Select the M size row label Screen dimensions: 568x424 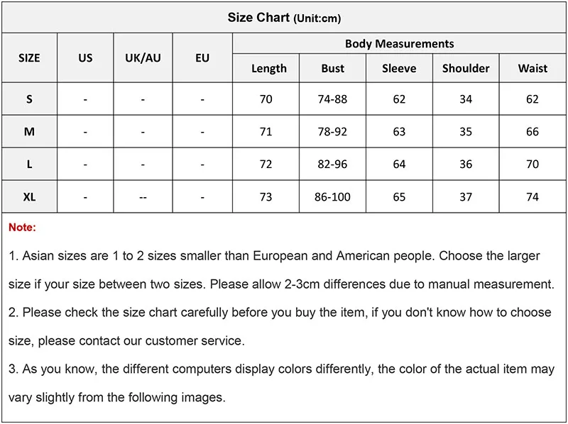29,131
